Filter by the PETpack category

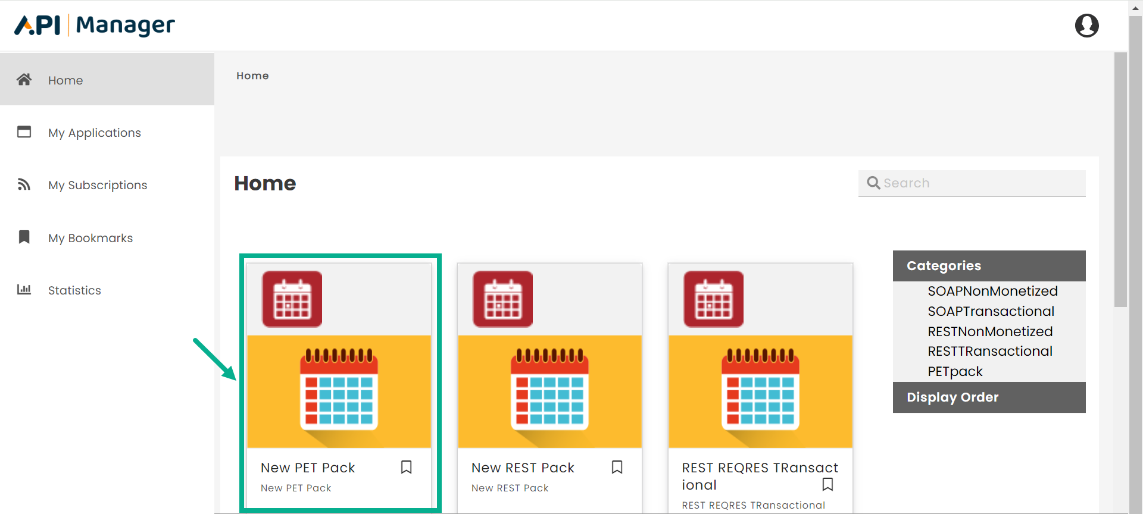click(955, 371)
